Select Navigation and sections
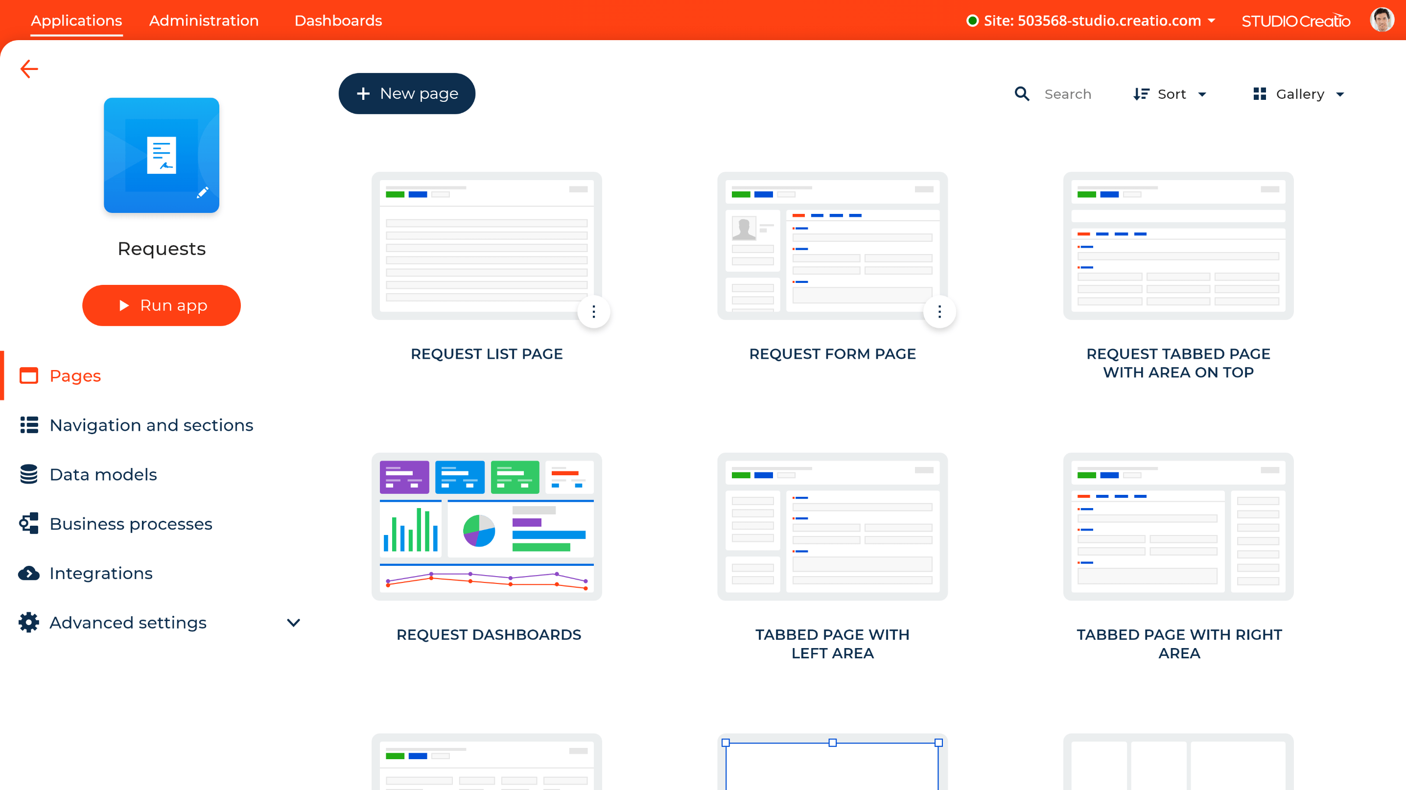This screenshot has height=790, width=1406. (x=151, y=425)
